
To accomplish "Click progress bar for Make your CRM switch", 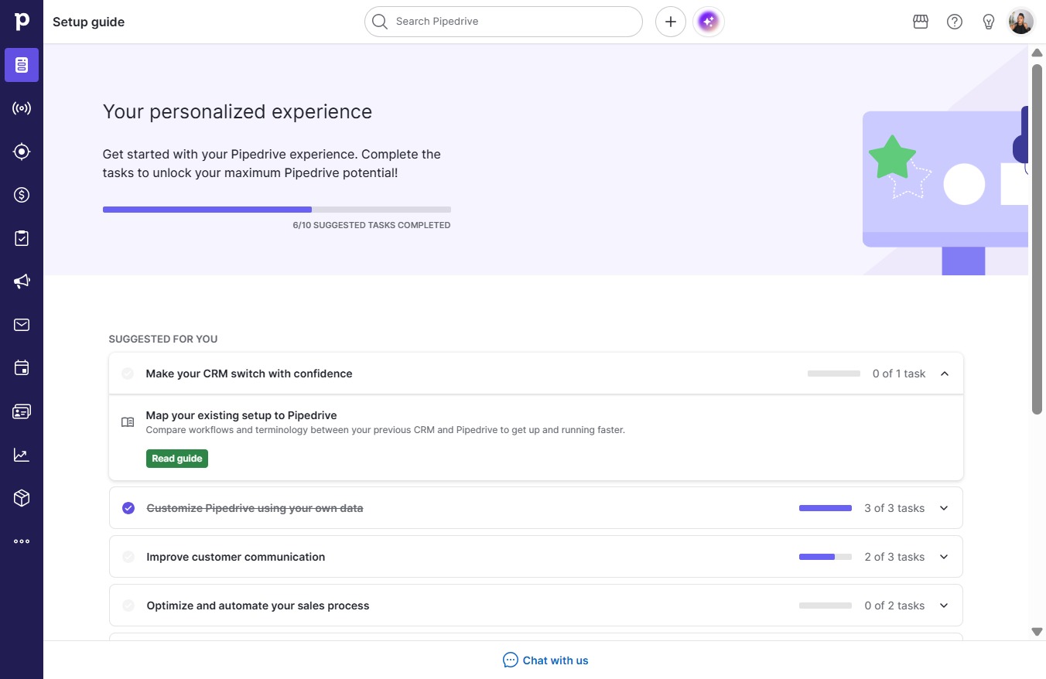I will pyautogui.click(x=834, y=374).
